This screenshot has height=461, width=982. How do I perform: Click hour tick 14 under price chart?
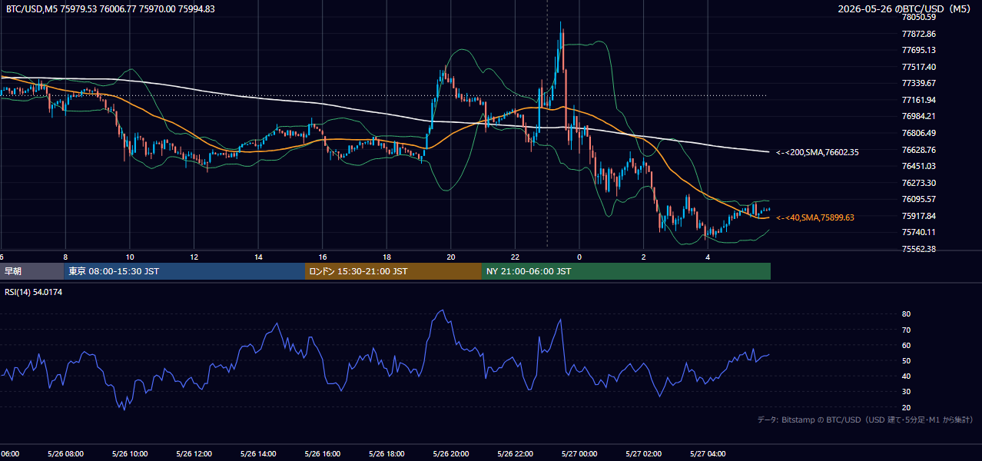pyautogui.click(x=258, y=257)
